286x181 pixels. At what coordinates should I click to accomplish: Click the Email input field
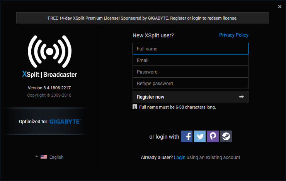point(191,60)
